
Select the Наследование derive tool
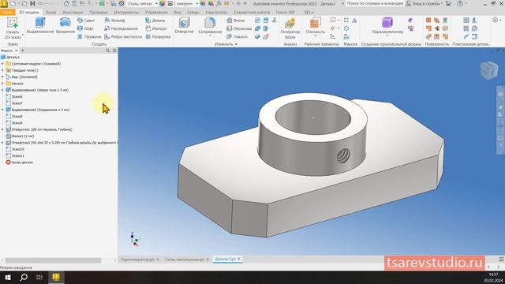121,28
